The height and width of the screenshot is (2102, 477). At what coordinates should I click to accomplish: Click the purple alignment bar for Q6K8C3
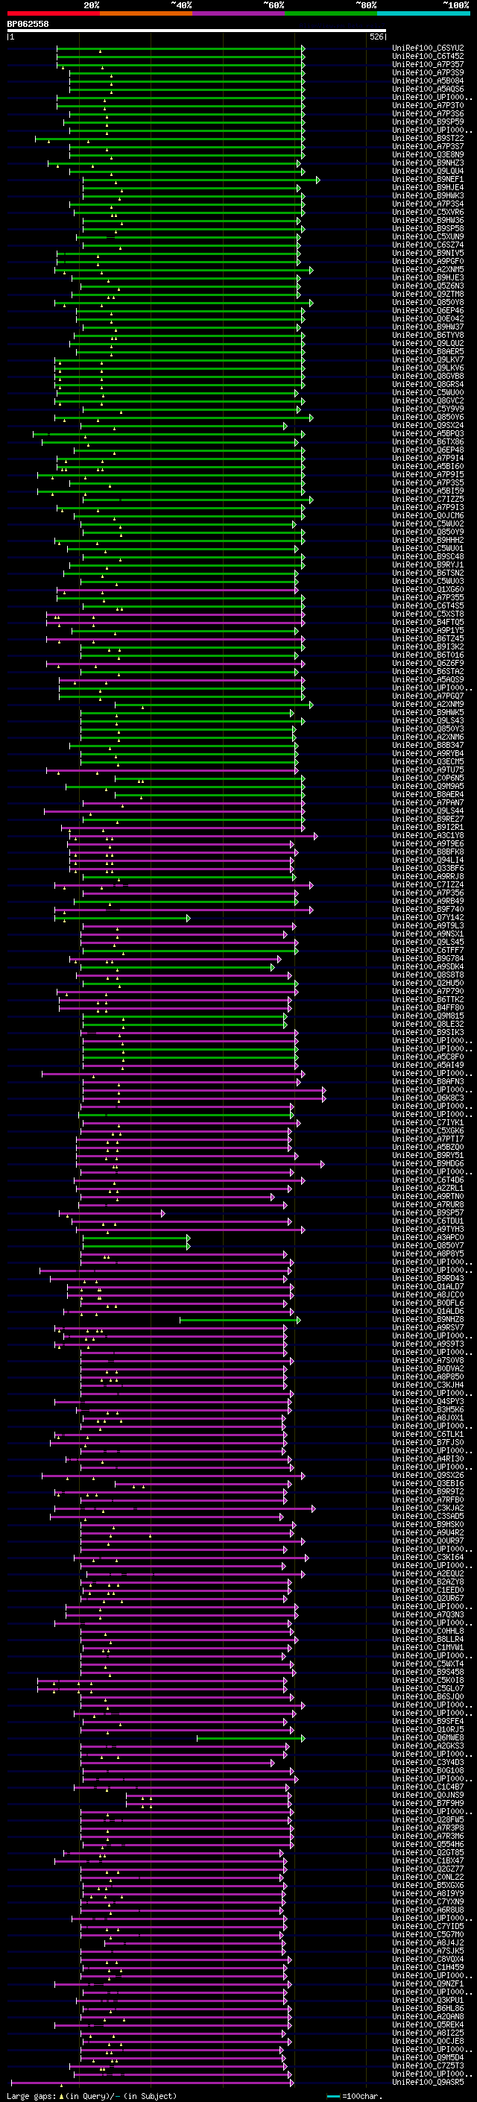tap(204, 1098)
